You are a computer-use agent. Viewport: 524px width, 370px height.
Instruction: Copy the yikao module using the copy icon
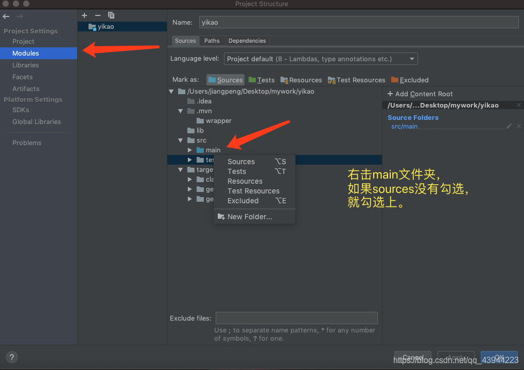(110, 15)
